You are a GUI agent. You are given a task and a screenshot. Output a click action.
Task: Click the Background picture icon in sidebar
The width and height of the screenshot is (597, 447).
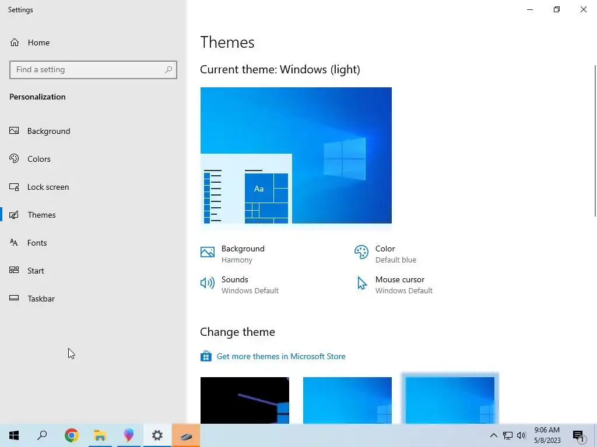point(14,131)
